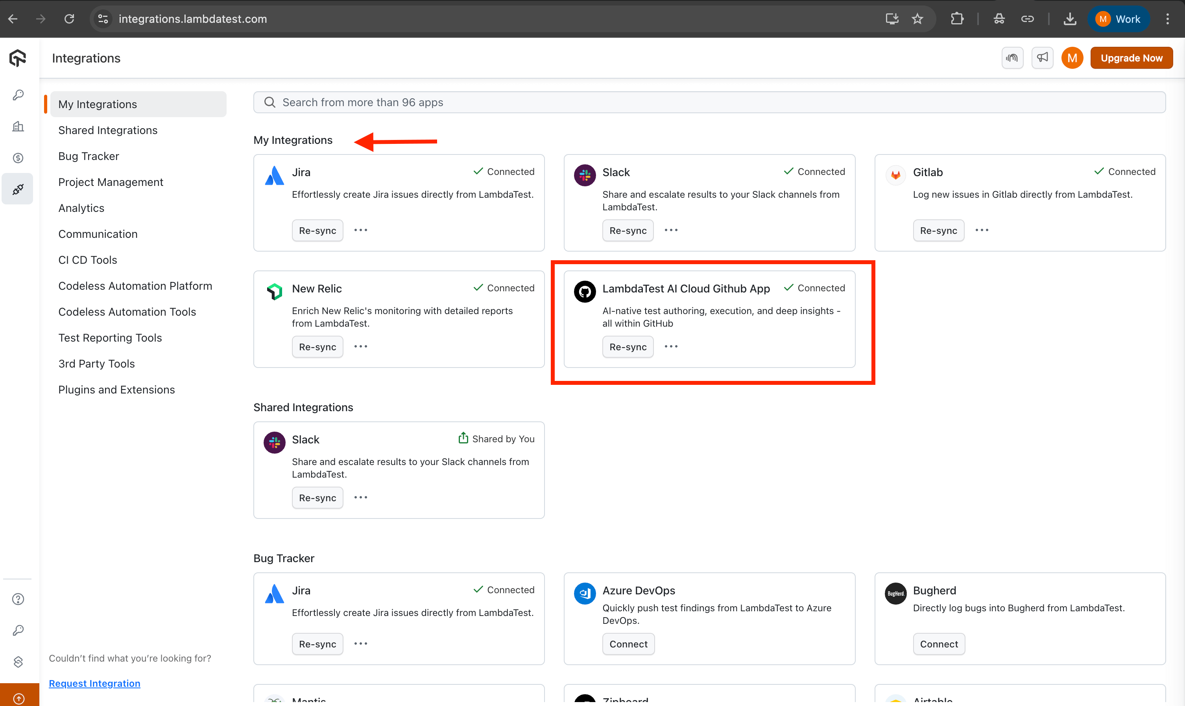The width and height of the screenshot is (1185, 706).
Task: Click the announcements megaphone icon
Action: 1042,58
